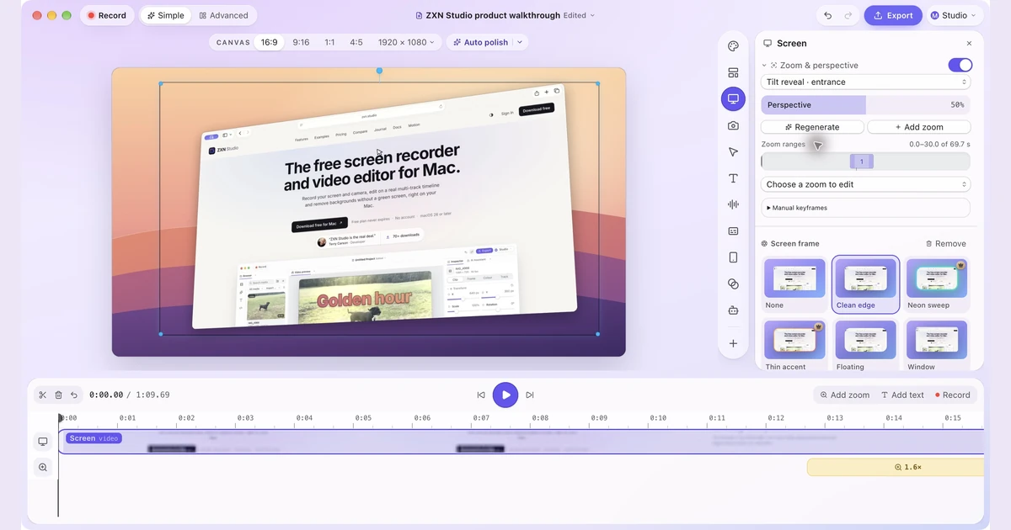The height and width of the screenshot is (530, 1011).
Task: Click the Export button
Action: (893, 15)
